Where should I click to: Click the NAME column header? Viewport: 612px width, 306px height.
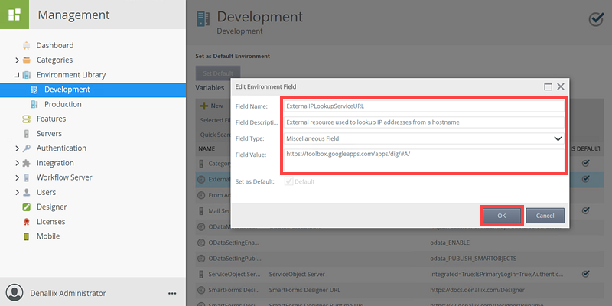pos(207,148)
